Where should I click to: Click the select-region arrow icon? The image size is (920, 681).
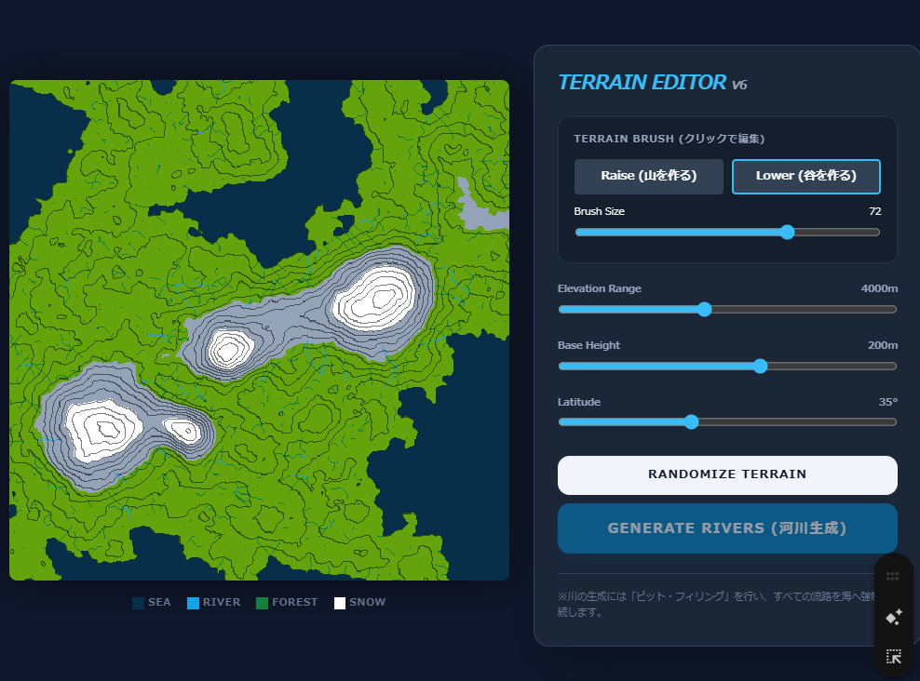click(x=893, y=656)
